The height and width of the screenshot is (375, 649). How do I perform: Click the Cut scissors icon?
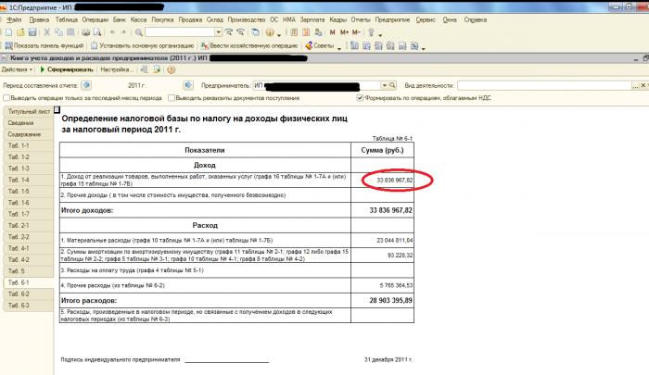click(46, 32)
